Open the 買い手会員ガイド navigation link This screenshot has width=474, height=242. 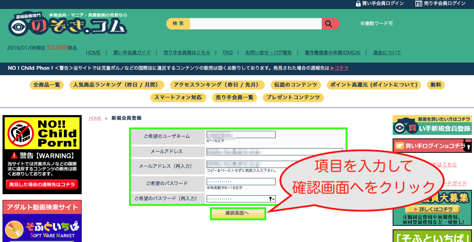point(132,52)
